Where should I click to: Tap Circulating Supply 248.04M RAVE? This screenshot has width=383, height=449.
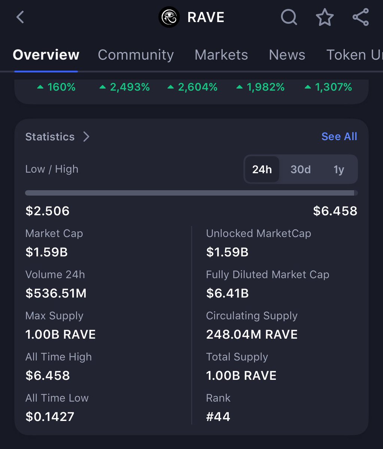pos(252,335)
